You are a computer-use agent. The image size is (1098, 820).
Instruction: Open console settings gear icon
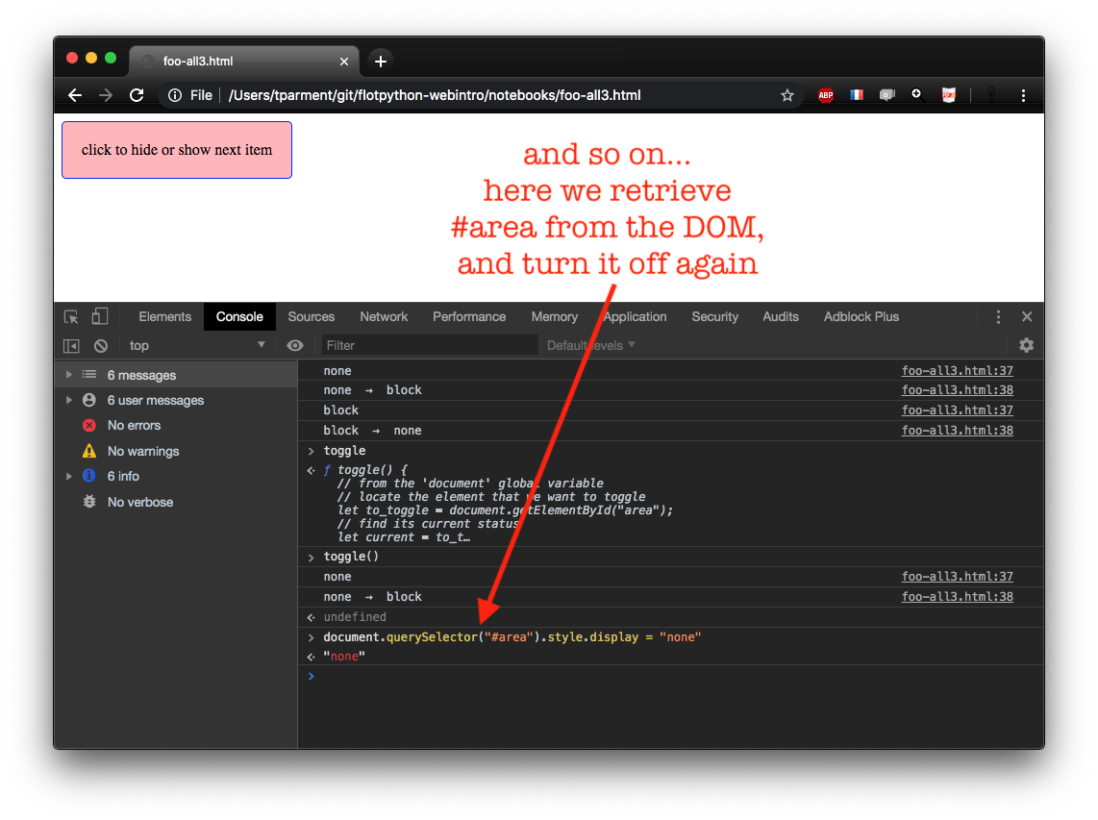click(1026, 345)
